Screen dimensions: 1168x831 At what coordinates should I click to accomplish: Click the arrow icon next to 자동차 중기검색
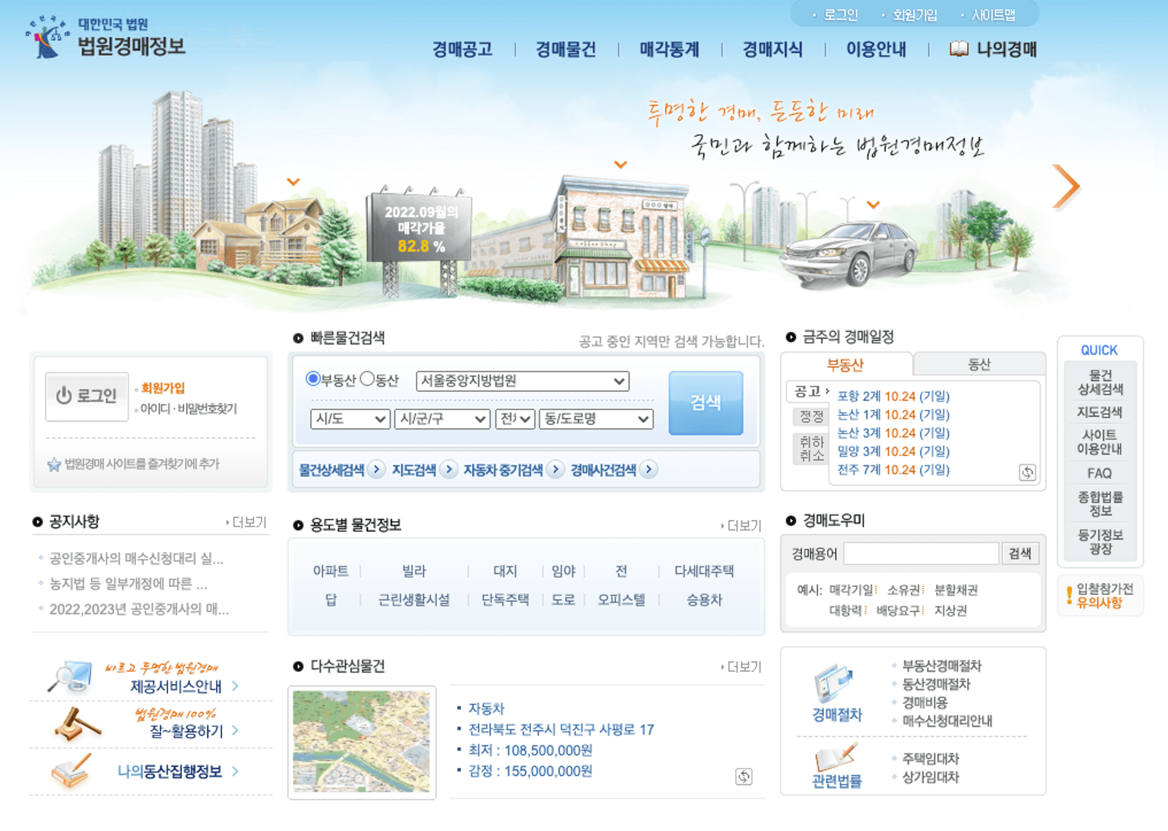[x=555, y=469]
